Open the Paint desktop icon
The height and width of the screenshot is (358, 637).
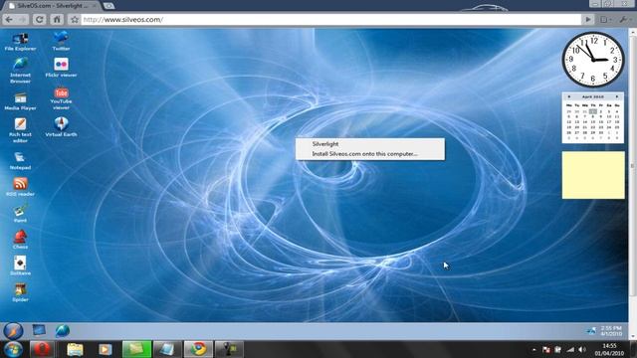(20, 214)
